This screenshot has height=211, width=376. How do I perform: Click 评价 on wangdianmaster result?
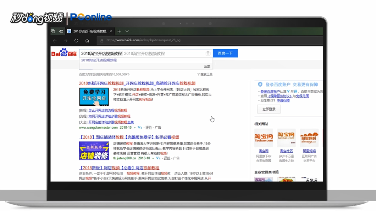coord(149,128)
